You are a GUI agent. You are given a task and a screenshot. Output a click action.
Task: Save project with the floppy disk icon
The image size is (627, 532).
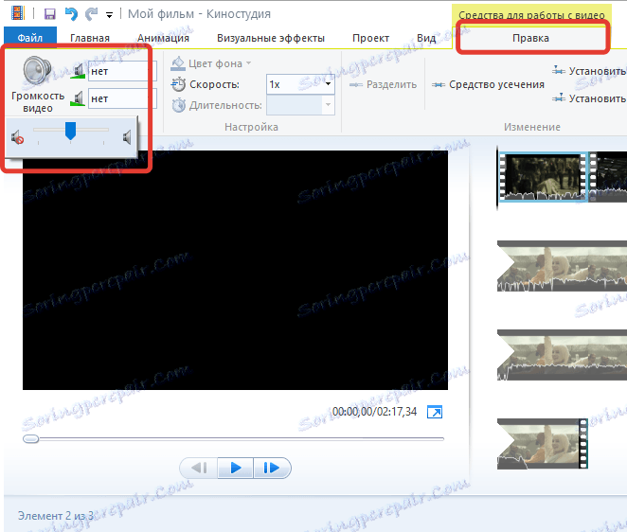(49, 14)
